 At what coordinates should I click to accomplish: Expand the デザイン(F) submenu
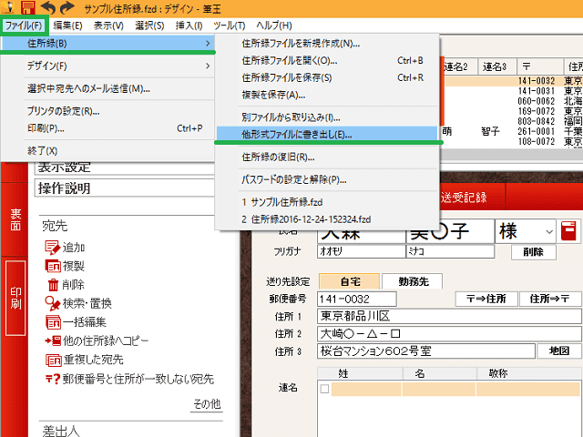pyautogui.click(x=107, y=66)
